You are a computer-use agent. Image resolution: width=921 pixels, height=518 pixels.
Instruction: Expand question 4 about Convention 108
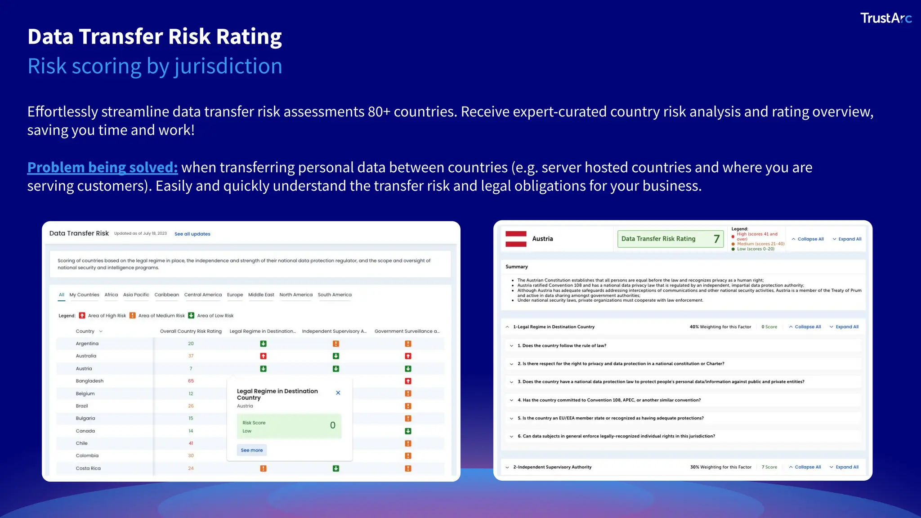(x=511, y=400)
